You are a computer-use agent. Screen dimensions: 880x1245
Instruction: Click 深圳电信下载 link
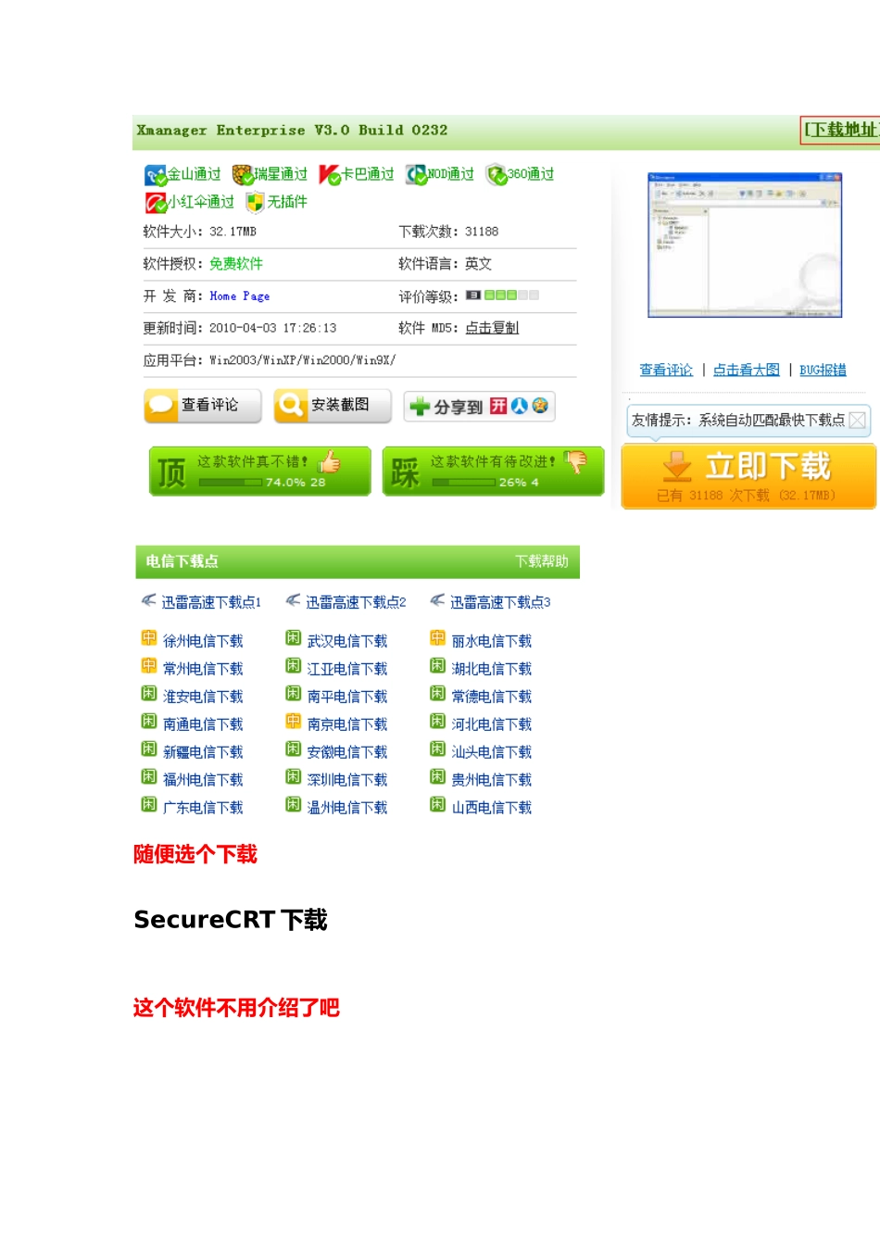tap(347, 780)
